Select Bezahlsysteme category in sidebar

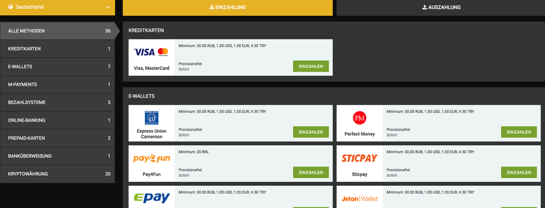[x=58, y=103]
